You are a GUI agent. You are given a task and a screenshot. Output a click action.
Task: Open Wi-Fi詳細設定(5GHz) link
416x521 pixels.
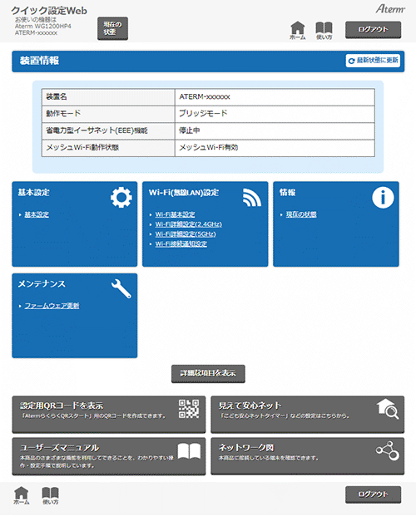click(186, 234)
